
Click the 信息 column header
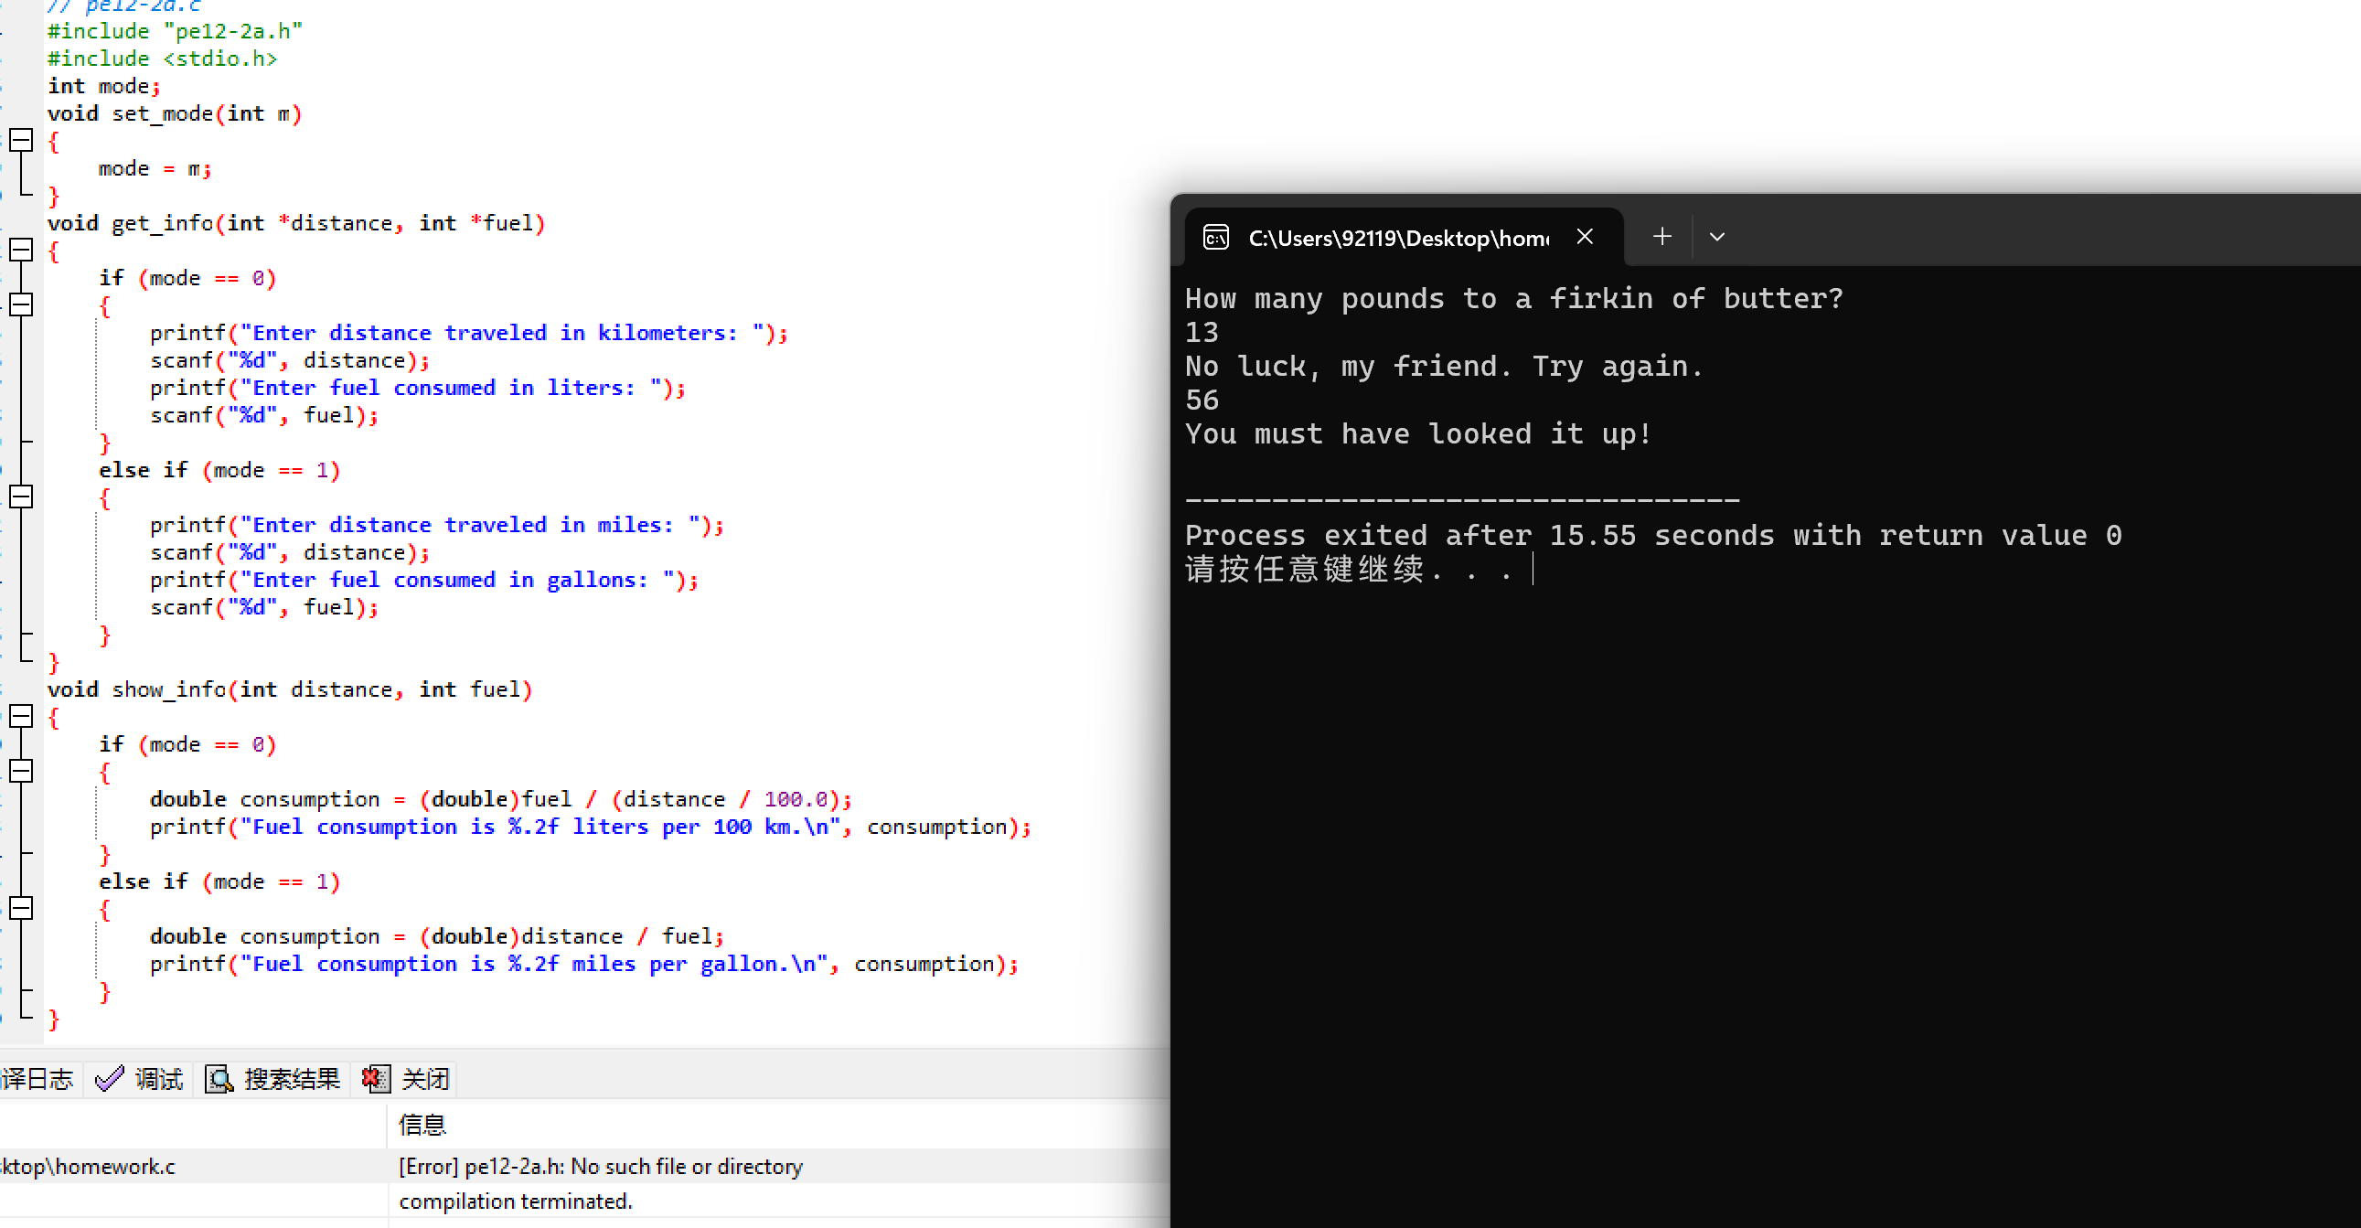click(422, 1125)
